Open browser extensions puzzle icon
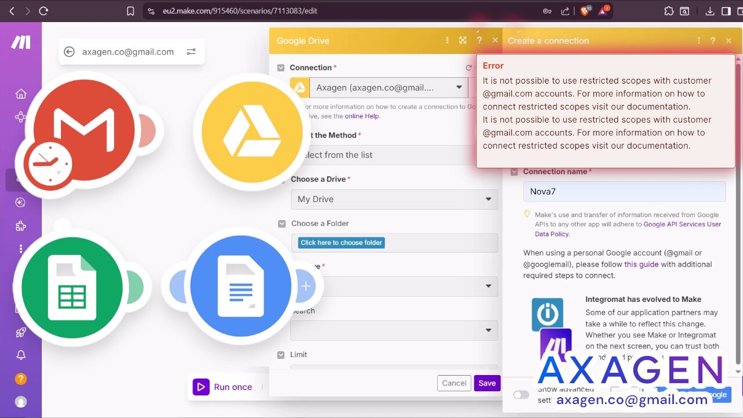This screenshot has height=418, width=743. click(x=669, y=11)
